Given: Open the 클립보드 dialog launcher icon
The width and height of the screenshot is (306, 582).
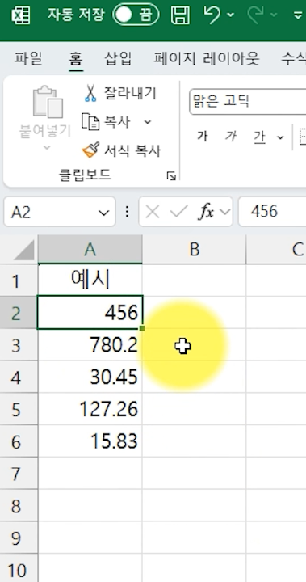Looking at the screenshot, I should [171, 176].
